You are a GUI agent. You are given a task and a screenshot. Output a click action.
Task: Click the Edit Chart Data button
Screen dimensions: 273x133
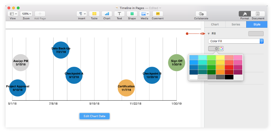[x=94, y=116]
